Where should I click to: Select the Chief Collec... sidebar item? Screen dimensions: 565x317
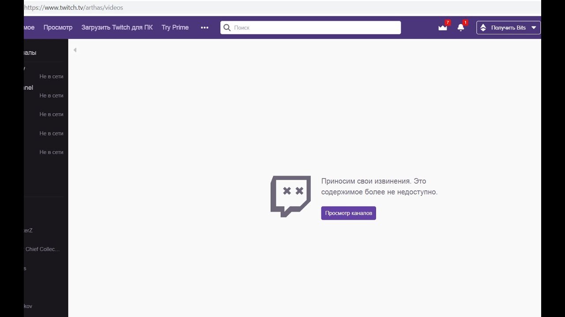[x=42, y=249]
